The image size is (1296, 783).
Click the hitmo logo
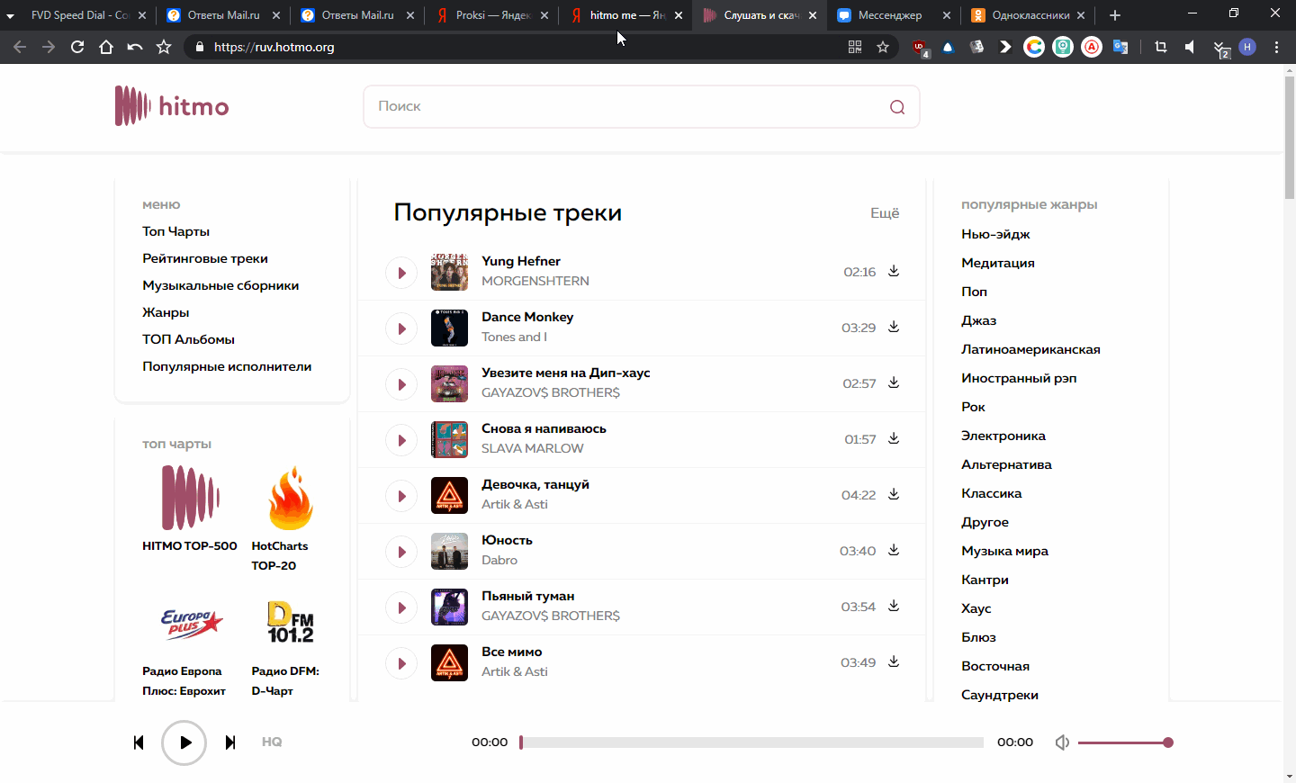(x=172, y=106)
